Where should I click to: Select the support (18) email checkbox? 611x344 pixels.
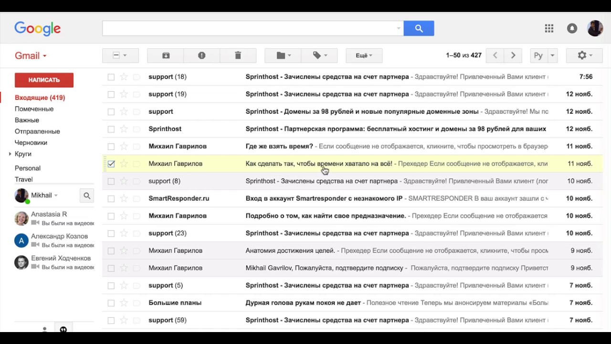pos(111,77)
